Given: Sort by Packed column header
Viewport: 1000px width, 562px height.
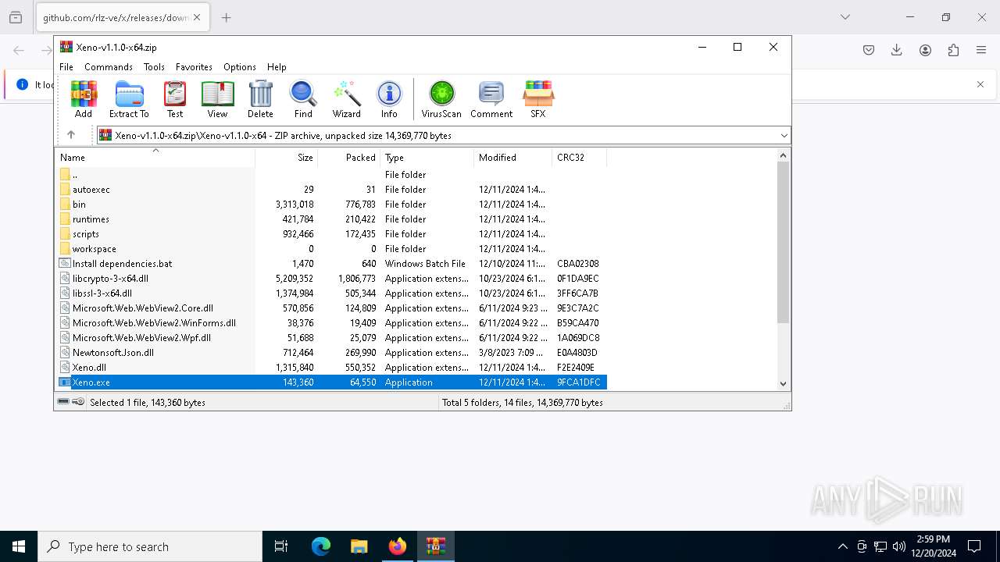Looking at the screenshot, I should pyautogui.click(x=348, y=158).
